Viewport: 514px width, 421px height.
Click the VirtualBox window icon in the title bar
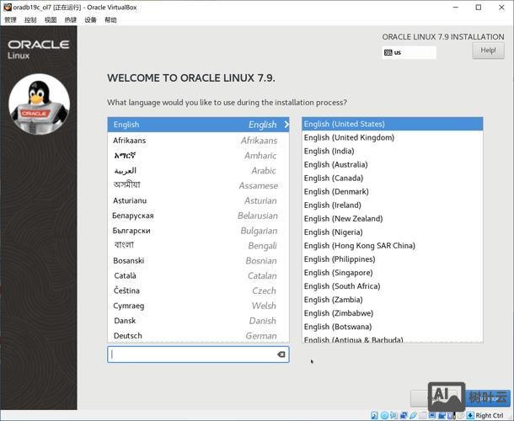click(x=7, y=7)
